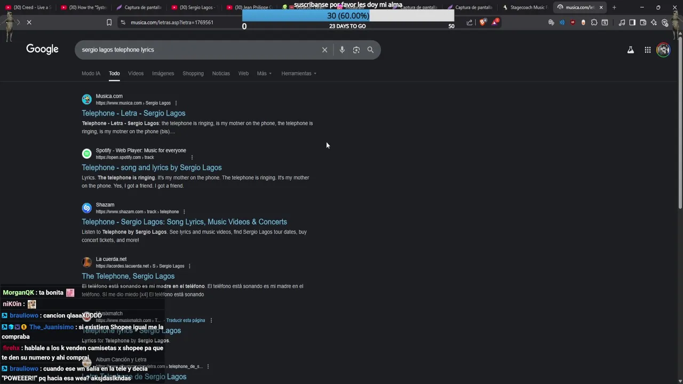Screen dimensions: 683x384
Task: Open the Brave Playlist music note icon
Action: 622,22
